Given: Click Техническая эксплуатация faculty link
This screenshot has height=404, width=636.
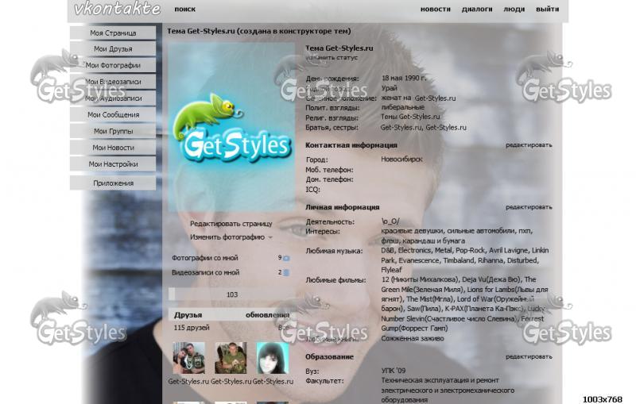Looking at the screenshot, I should (x=440, y=380).
